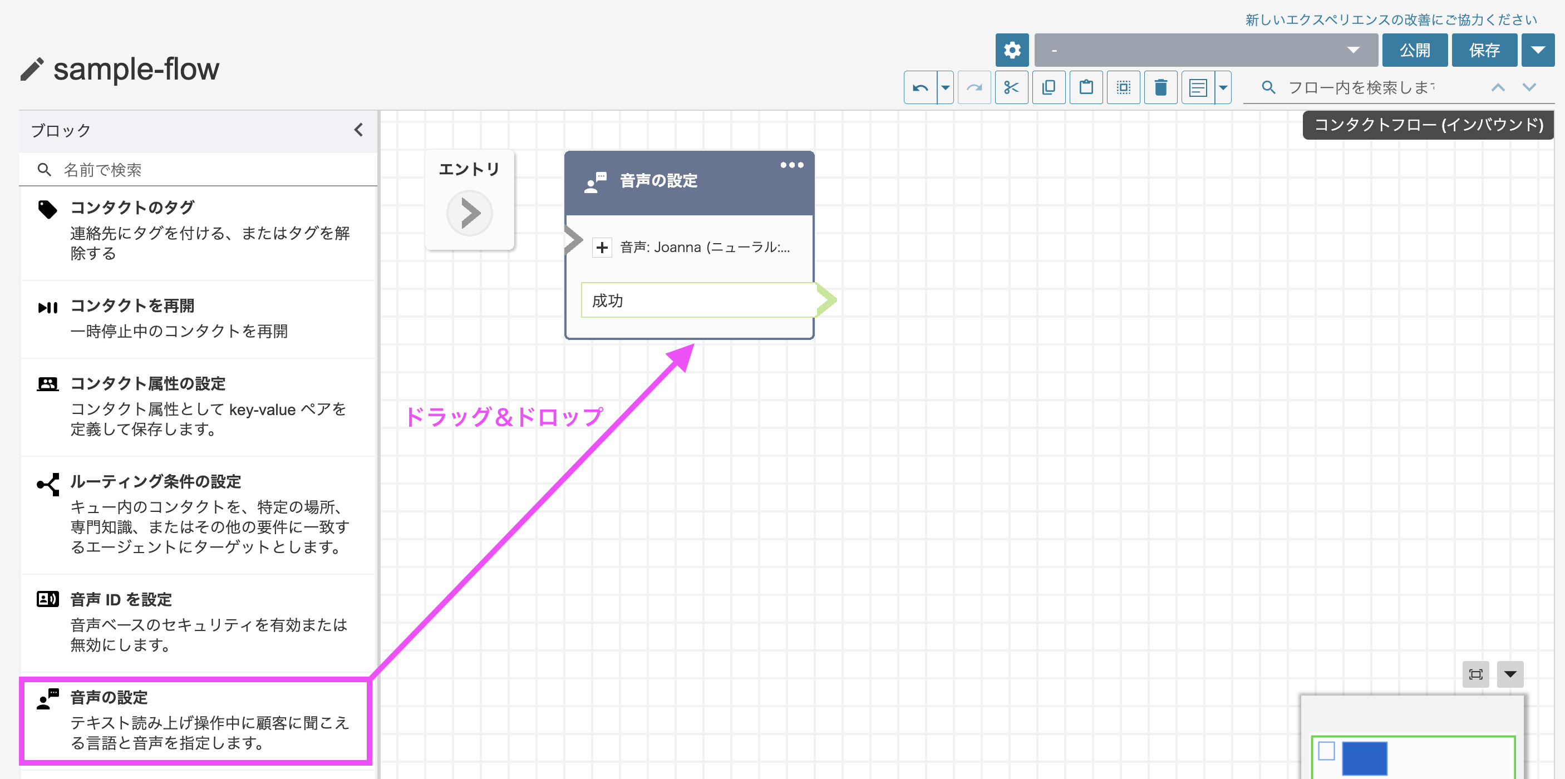Expand the save options dropdown arrow

pyautogui.click(x=1537, y=50)
